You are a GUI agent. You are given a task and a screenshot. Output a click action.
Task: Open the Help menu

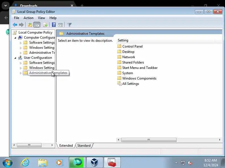(53, 18)
